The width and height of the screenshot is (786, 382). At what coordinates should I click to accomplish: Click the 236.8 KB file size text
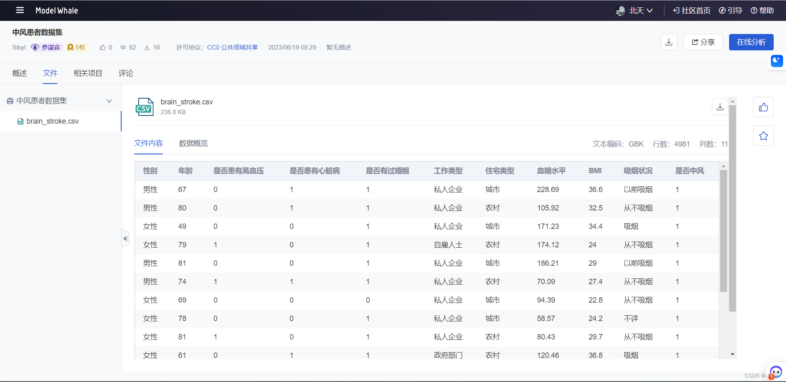[x=173, y=112]
